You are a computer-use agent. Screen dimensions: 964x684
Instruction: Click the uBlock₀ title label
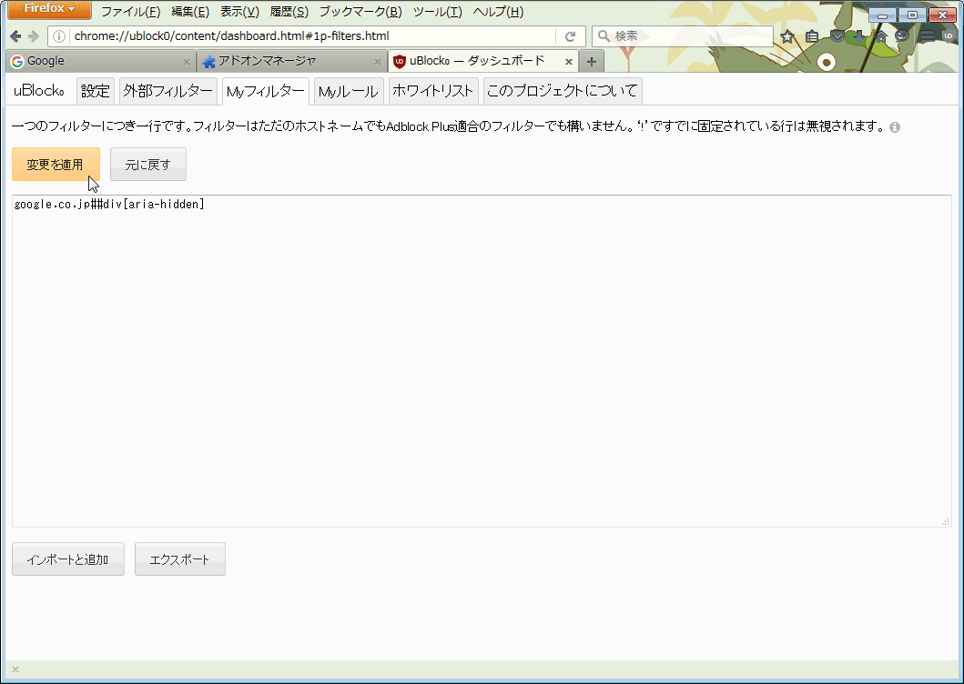(39, 91)
